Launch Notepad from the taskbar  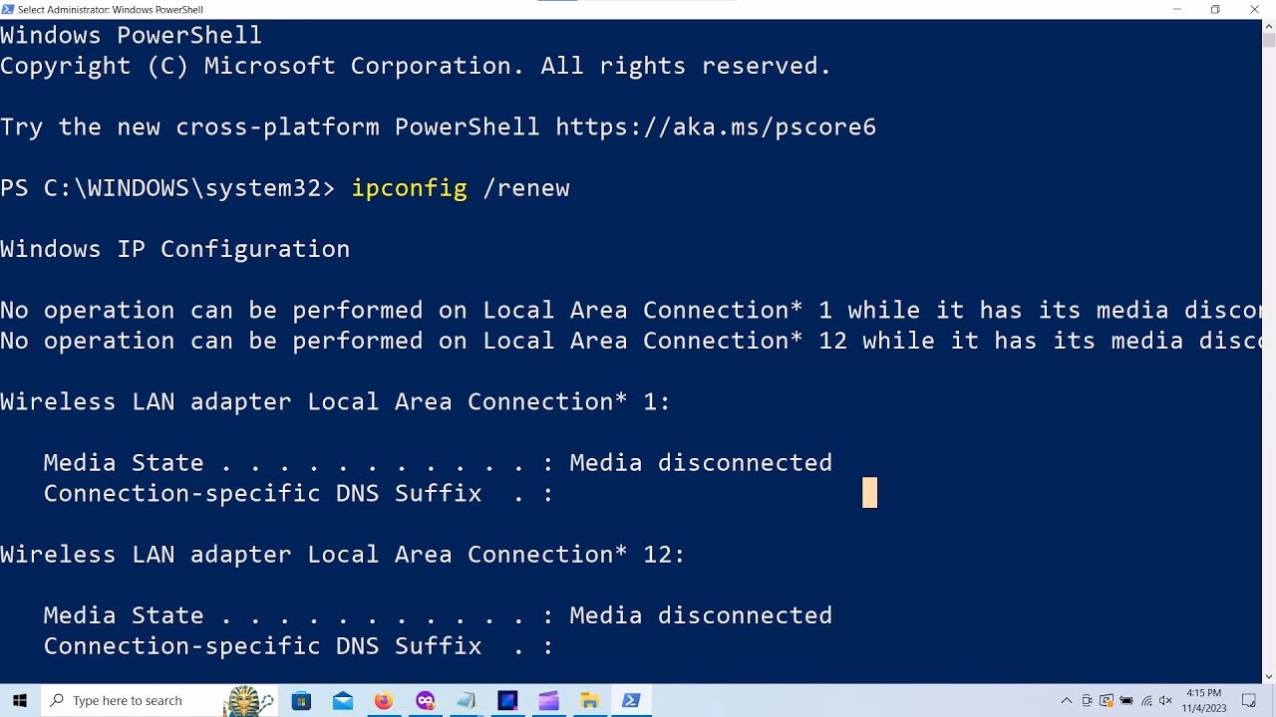pyautogui.click(x=467, y=700)
